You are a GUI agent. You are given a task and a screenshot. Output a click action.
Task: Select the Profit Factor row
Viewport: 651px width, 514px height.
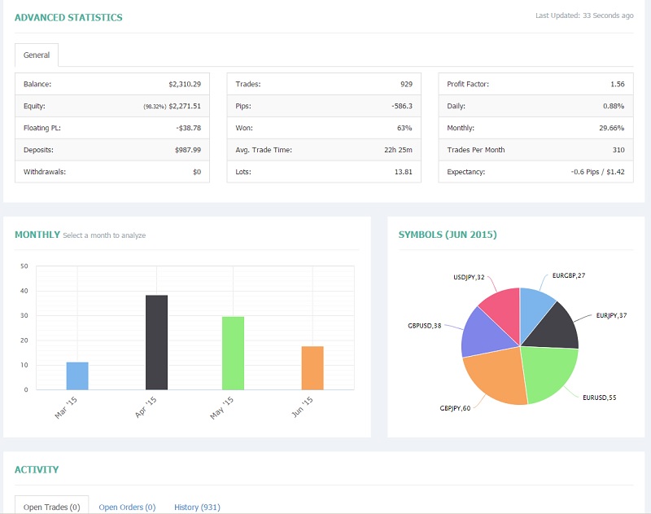535,84
